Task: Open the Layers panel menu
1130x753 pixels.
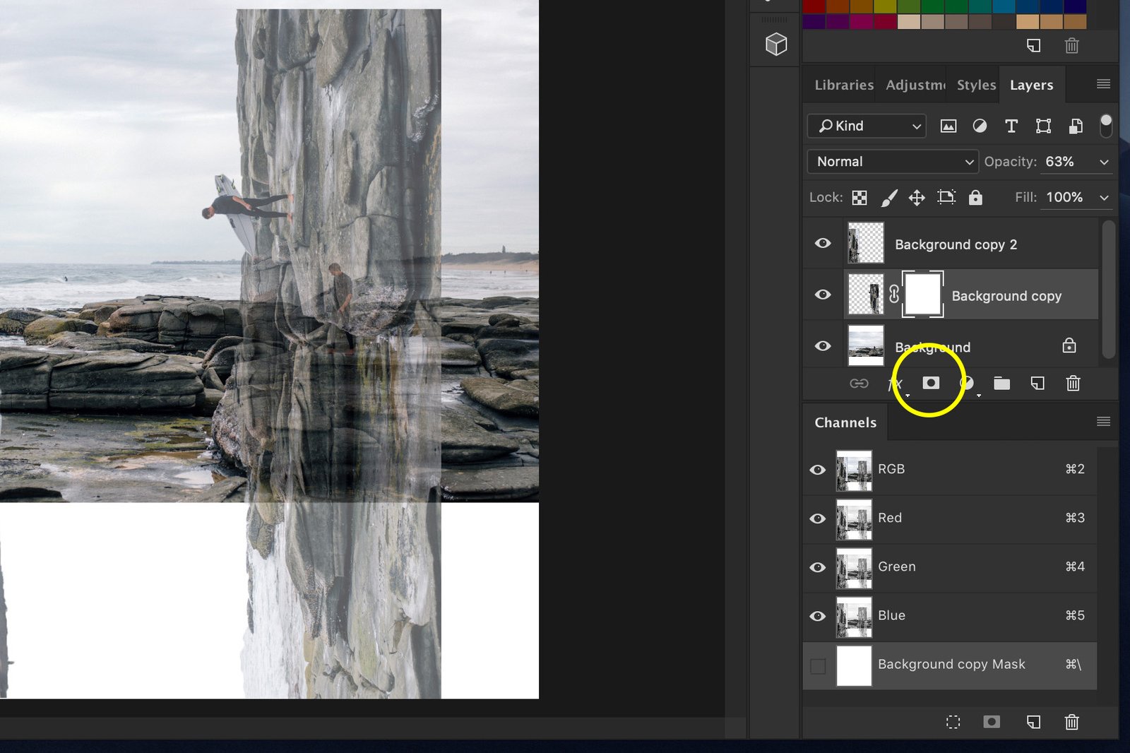Action: pos(1102,84)
